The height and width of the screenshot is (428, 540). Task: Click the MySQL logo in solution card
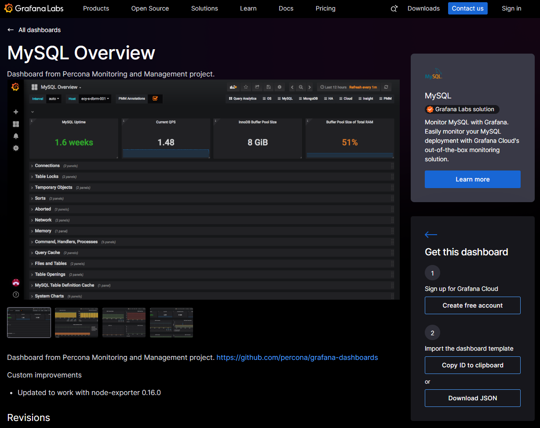pyautogui.click(x=433, y=74)
